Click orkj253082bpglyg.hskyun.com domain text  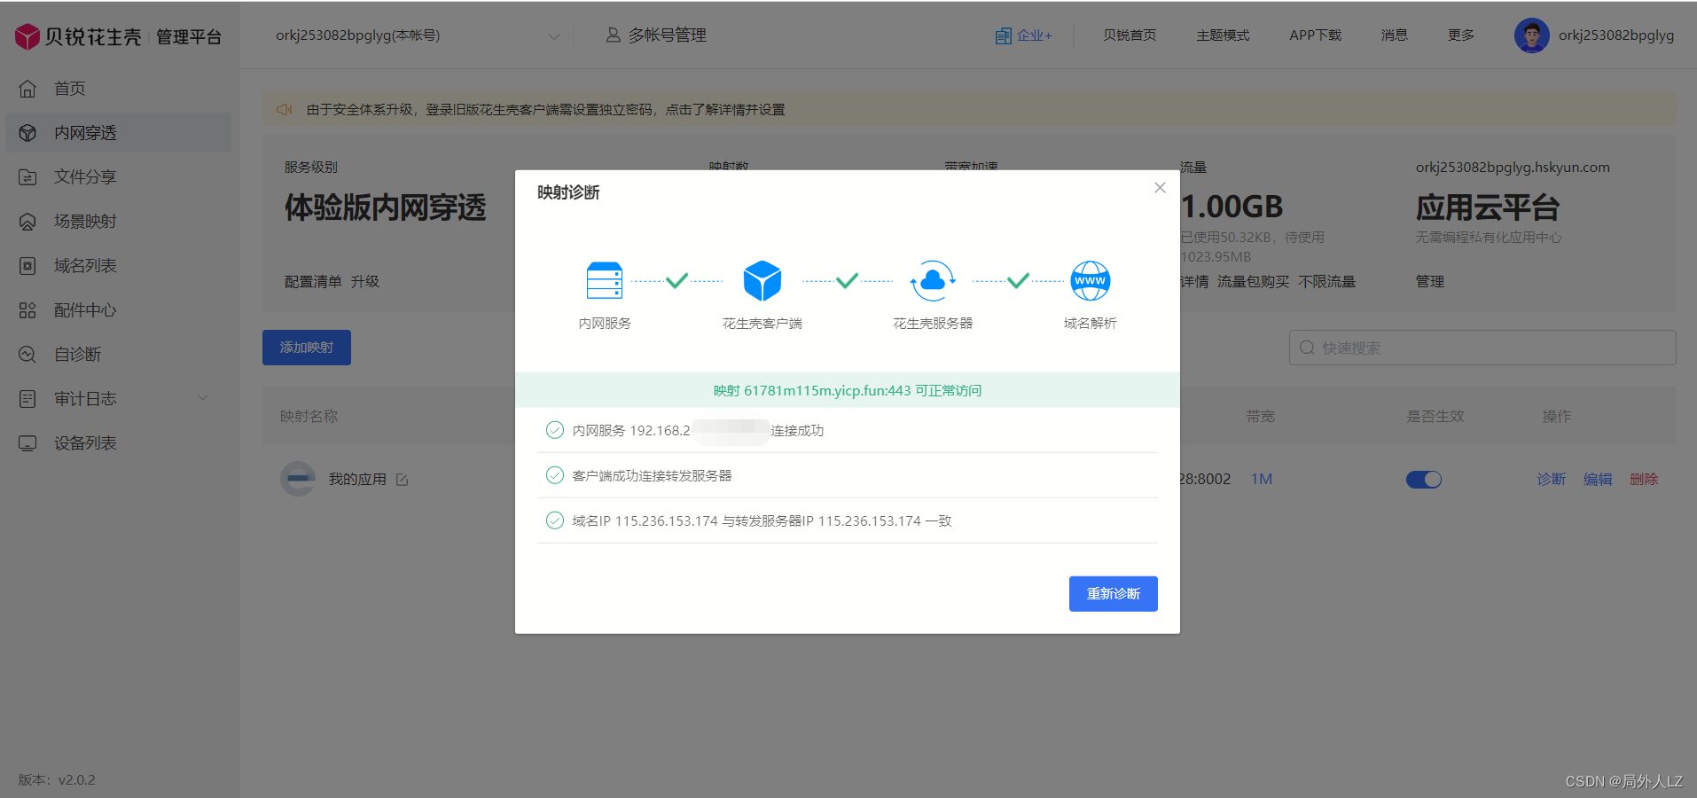click(1513, 168)
